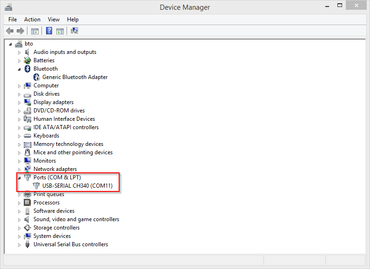Click the Batteries category icon
The width and height of the screenshot is (370, 269).
27,60
